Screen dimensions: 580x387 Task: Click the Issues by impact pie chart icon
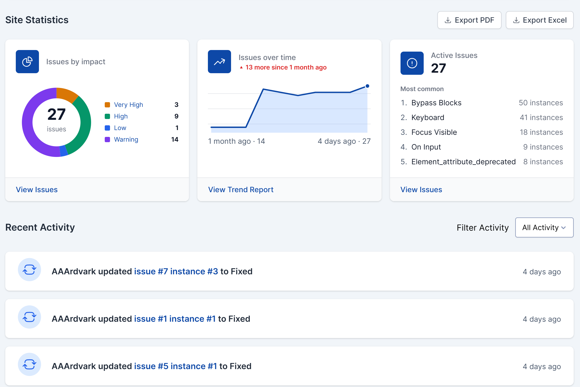(x=27, y=62)
